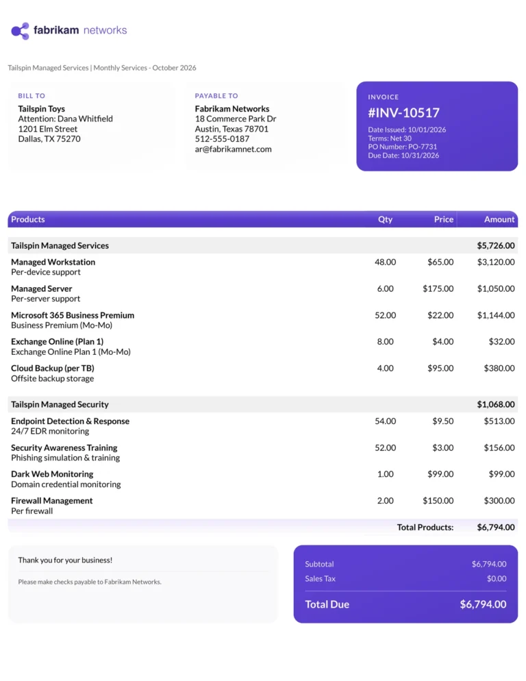Click the 'Subtotal' label in summary box

click(319, 564)
